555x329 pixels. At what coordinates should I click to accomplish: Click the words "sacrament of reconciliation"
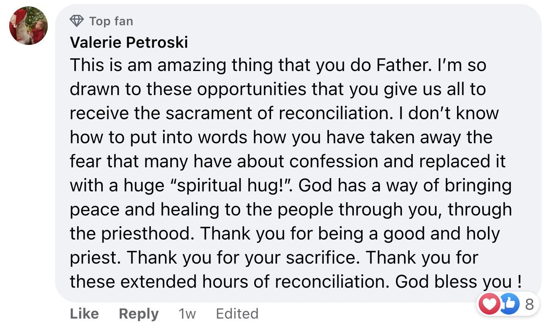coord(277,113)
